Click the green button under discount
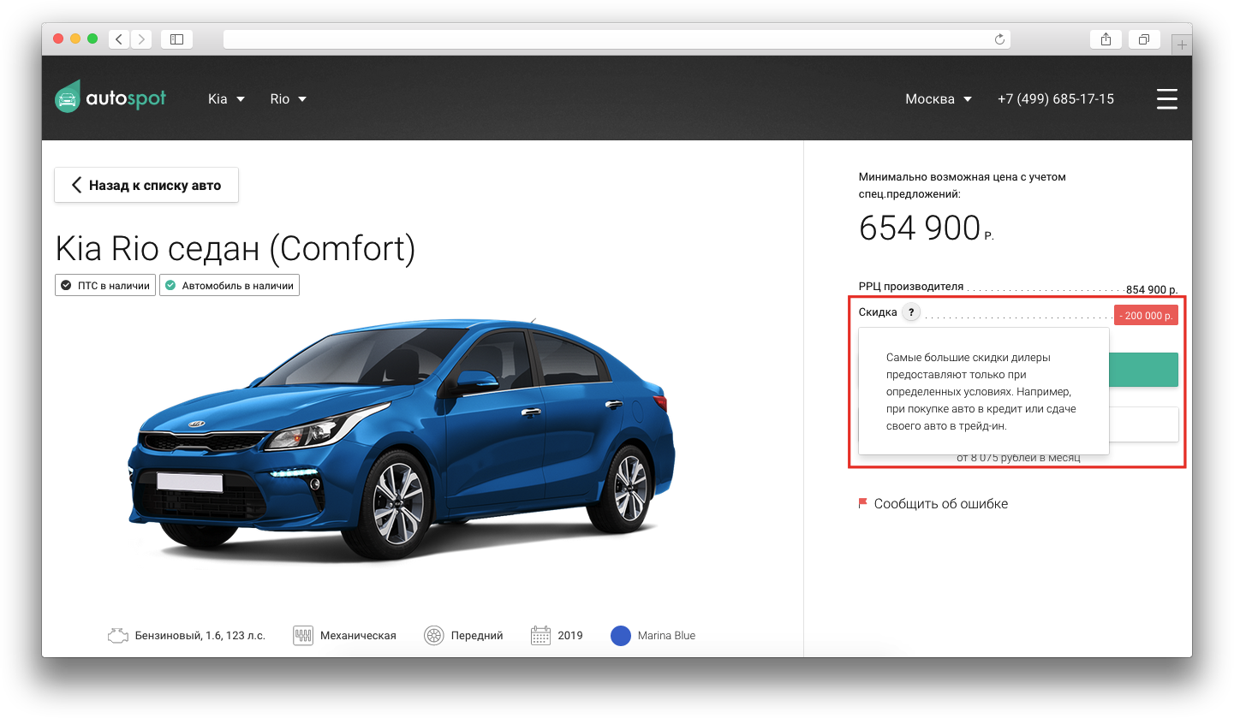 coord(1143,370)
